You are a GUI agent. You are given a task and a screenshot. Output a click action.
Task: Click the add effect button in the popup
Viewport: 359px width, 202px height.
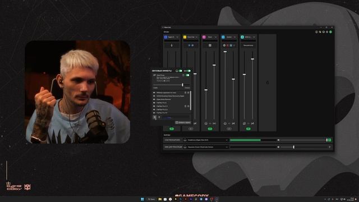coord(183,122)
